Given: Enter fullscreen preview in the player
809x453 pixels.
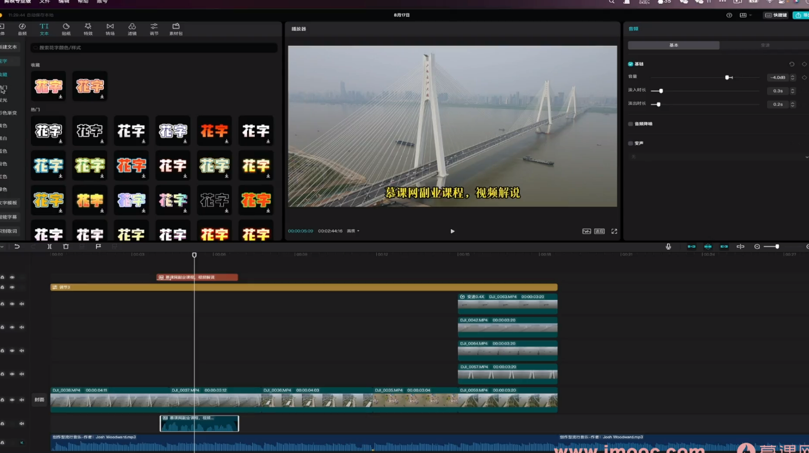Looking at the screenshot, I should point(614,231).
